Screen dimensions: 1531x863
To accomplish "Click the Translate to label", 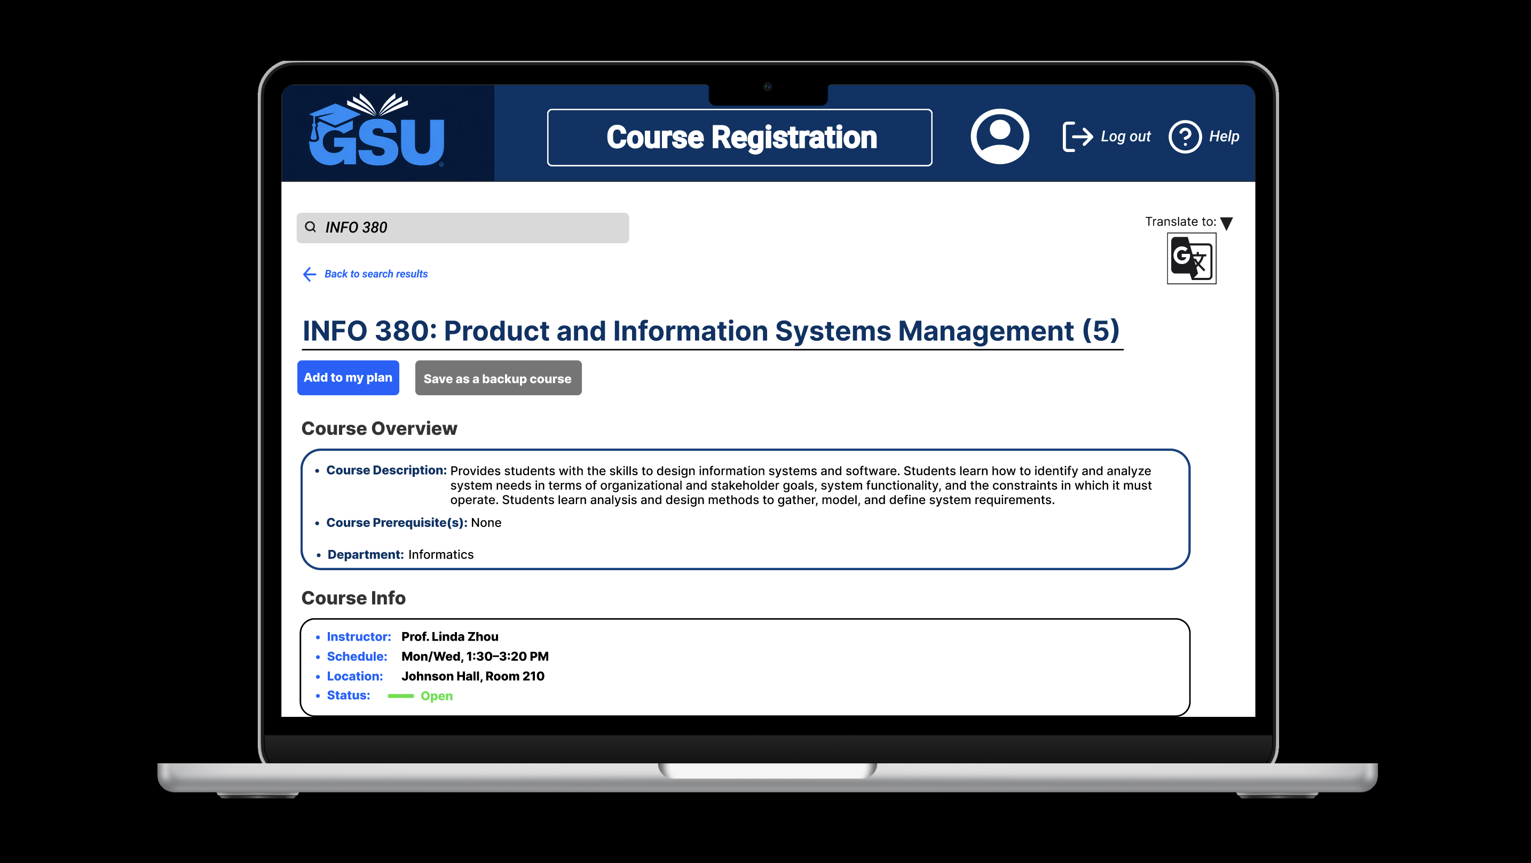I will 1180,221.
